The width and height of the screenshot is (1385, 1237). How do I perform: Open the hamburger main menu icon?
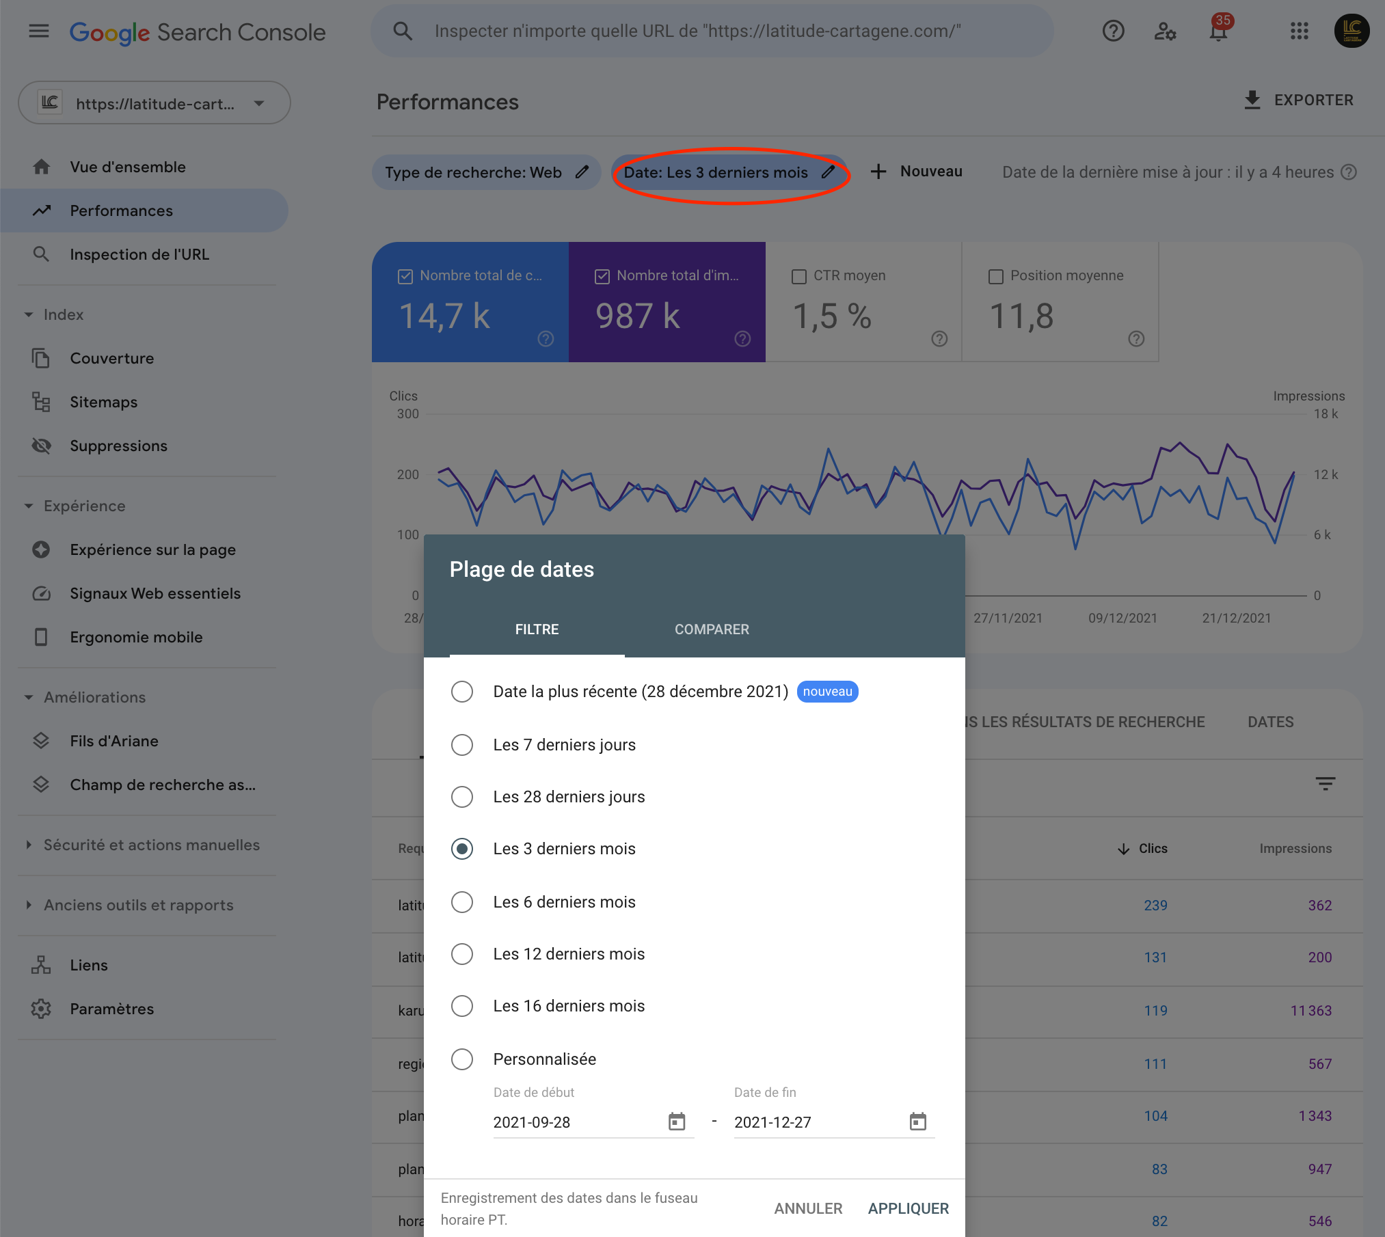[x=39, y=31]
